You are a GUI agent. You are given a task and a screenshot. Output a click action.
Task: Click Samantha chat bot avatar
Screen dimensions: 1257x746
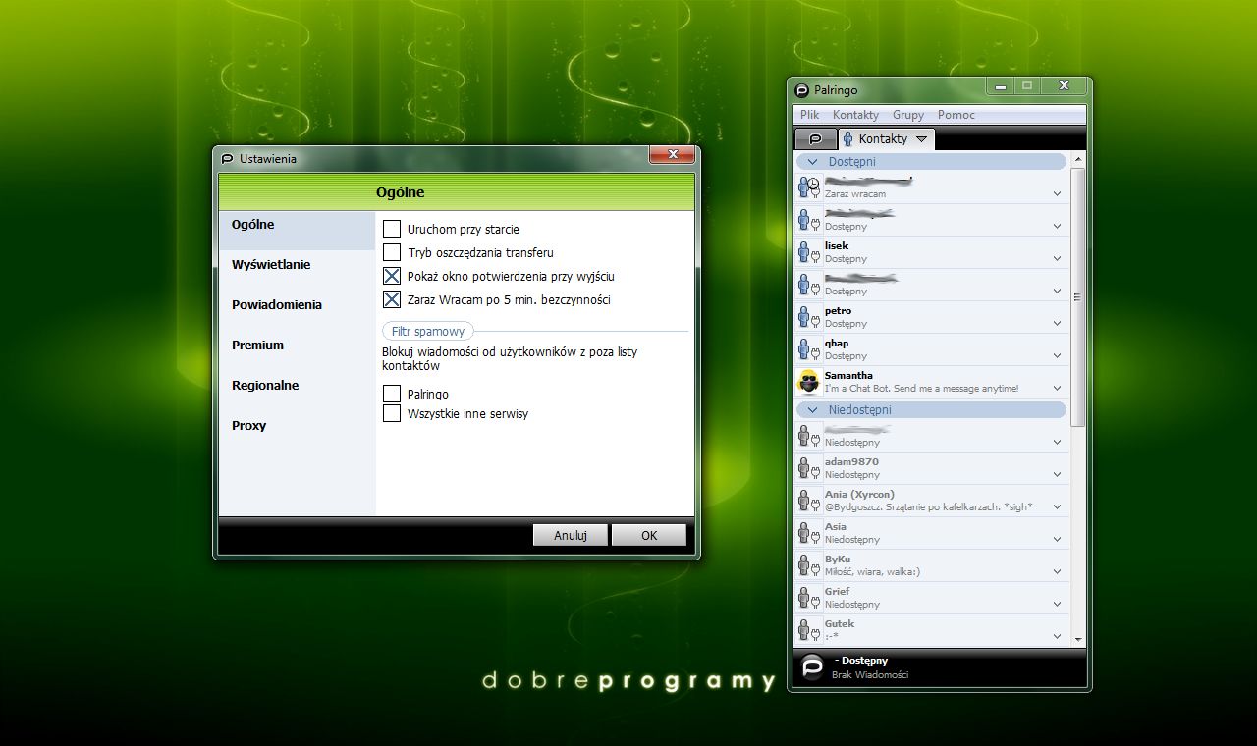coord(808,382)
